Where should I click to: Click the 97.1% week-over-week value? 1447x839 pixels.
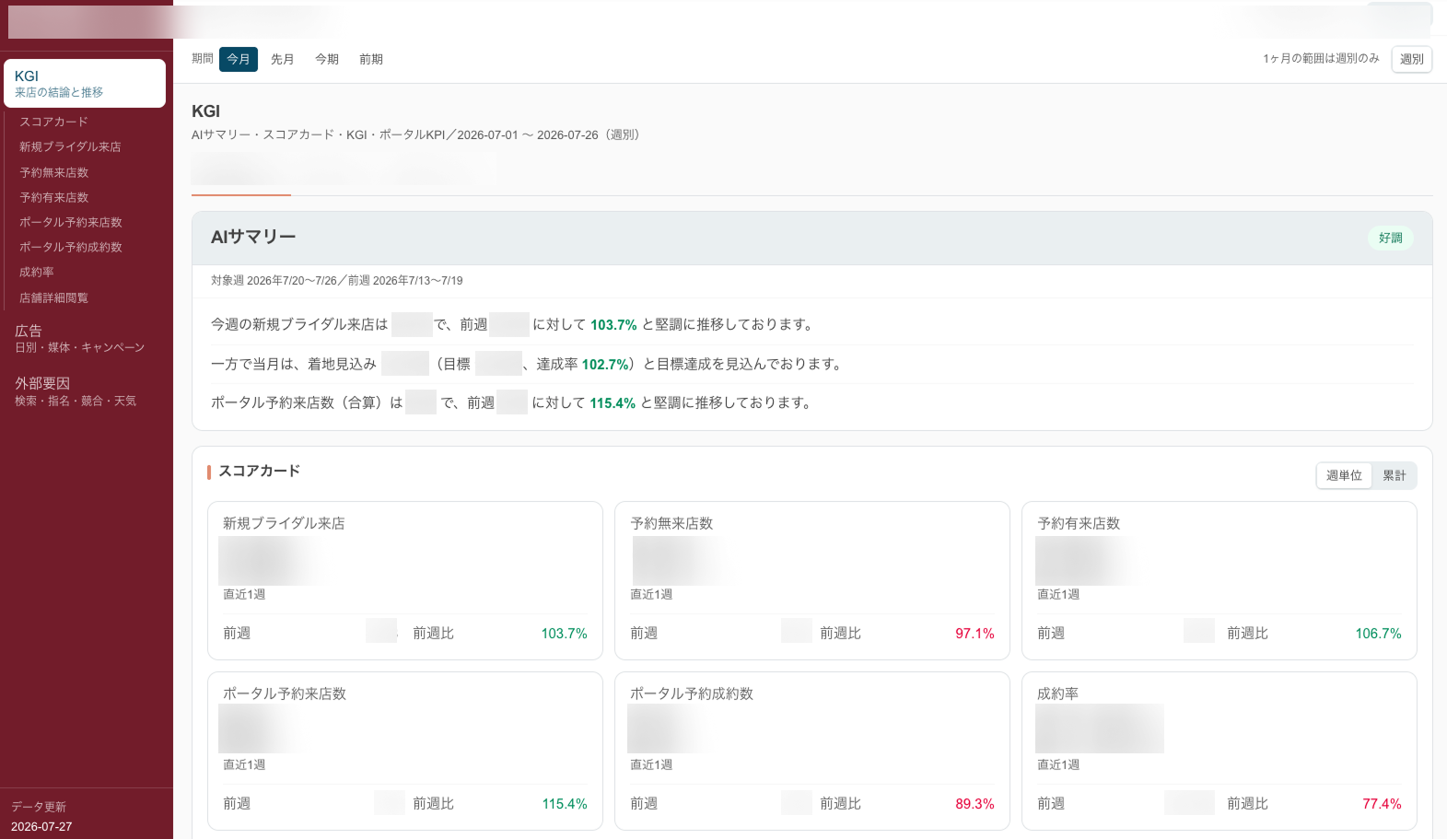[x=974, y=634]
